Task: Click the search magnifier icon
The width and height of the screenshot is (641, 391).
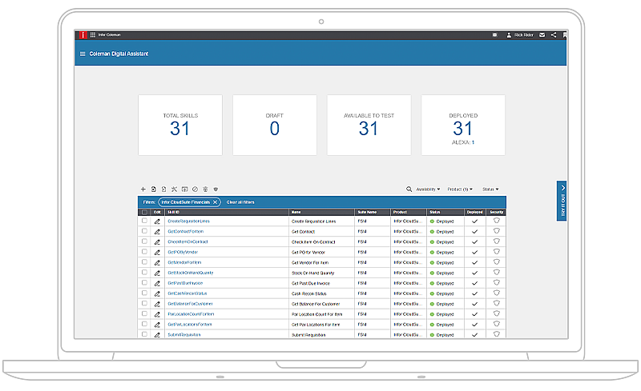Action: (409, 190)
